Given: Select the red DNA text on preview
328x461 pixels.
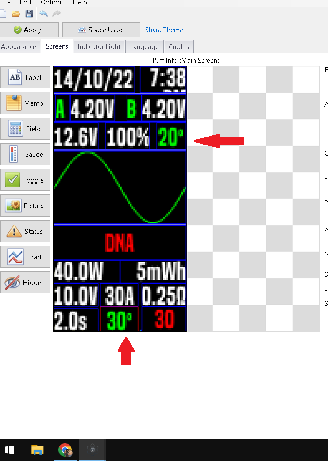Looking at the screenshot, I should [x=120, y=243].
